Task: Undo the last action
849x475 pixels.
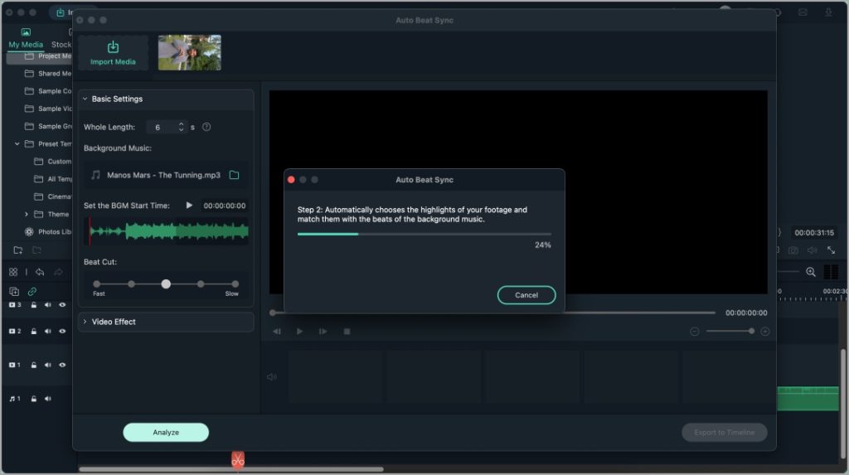Action: click(x=40, y=272)
